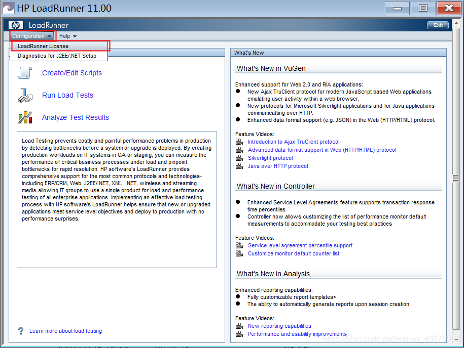Open Advanced data format support video link

pyautogui.click(x=322, y=150)
